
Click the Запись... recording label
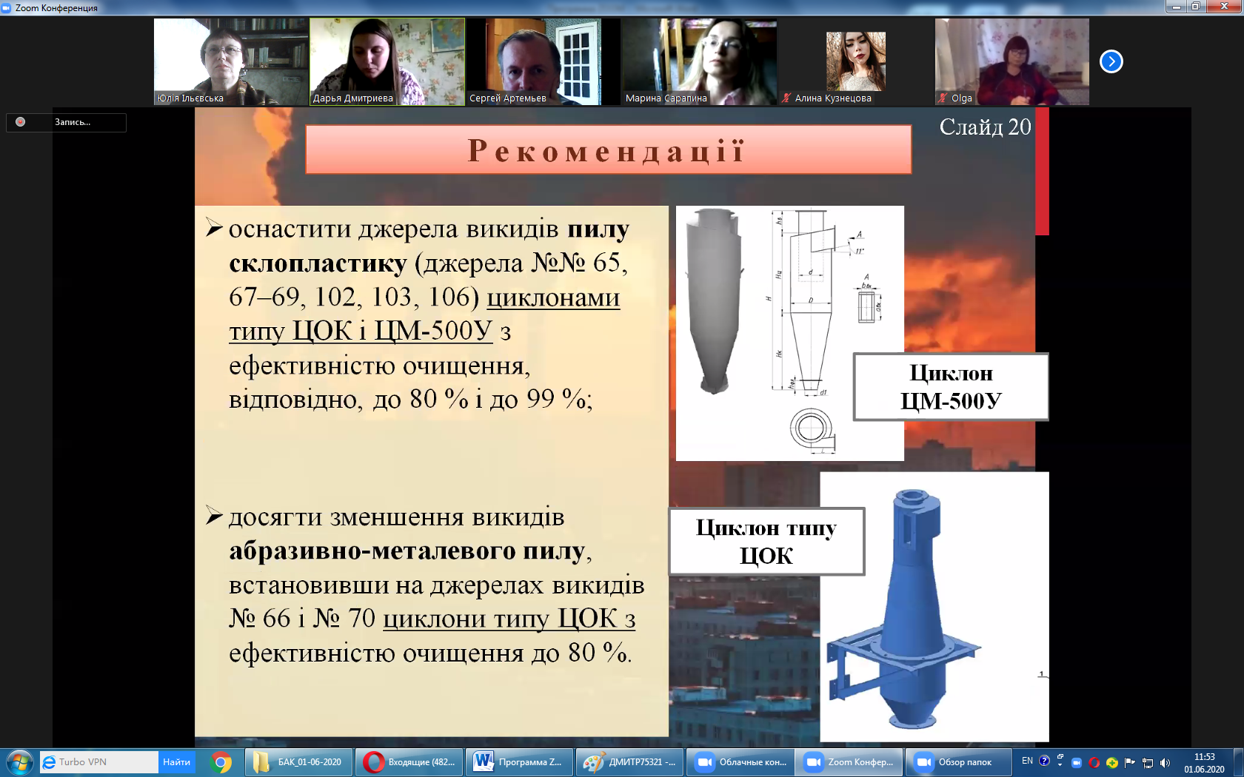point(73,122)
